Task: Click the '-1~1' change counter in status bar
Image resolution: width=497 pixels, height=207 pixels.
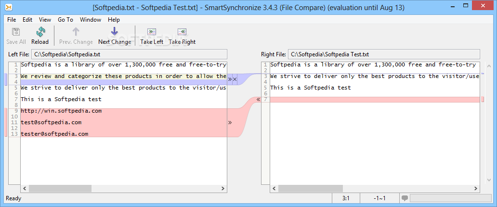Action: click(x=379, y=198)
